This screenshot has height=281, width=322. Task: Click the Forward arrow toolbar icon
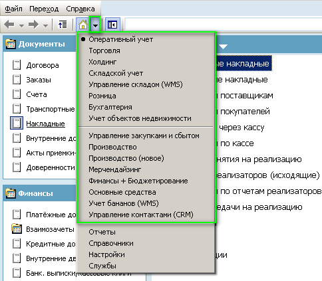[x=33, y=25]
